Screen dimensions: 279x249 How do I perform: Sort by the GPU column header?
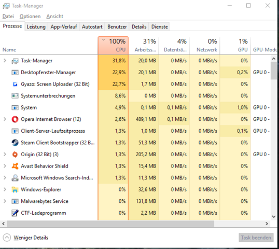pos(235,46)
